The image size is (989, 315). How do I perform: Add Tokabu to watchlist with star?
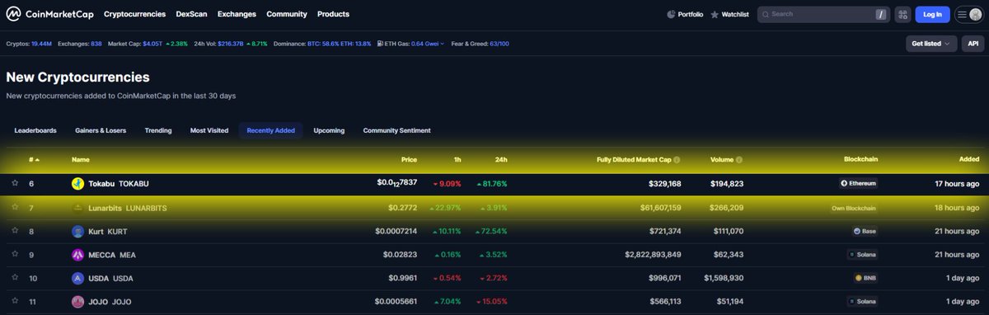tap(14, 183)
